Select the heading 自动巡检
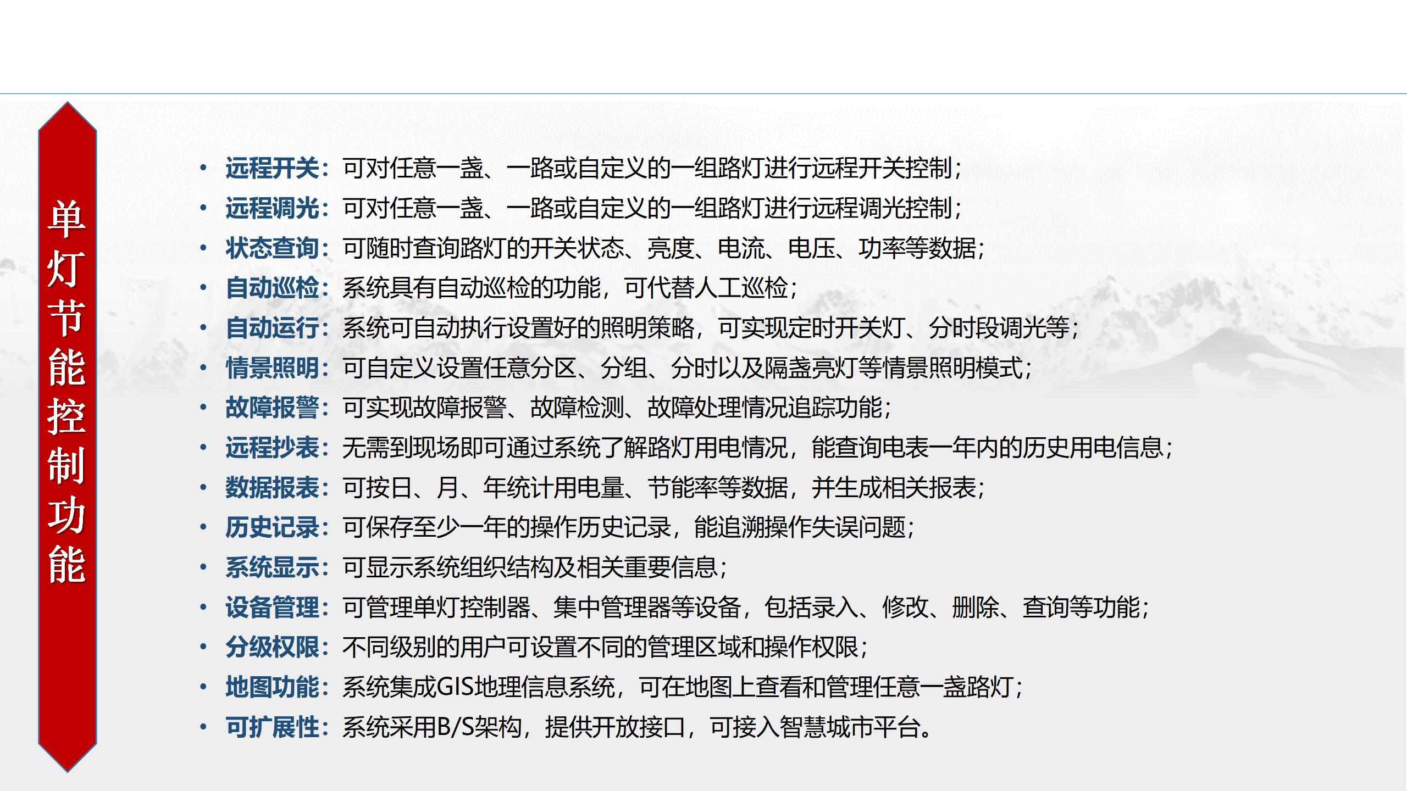This screenshot has height=791, width=1407. pos(272,288)
